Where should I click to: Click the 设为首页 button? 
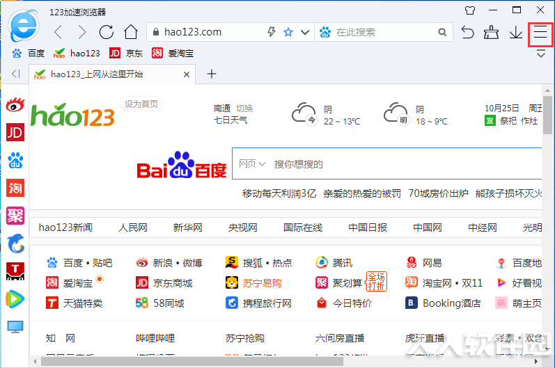click(x=141, y=104)
